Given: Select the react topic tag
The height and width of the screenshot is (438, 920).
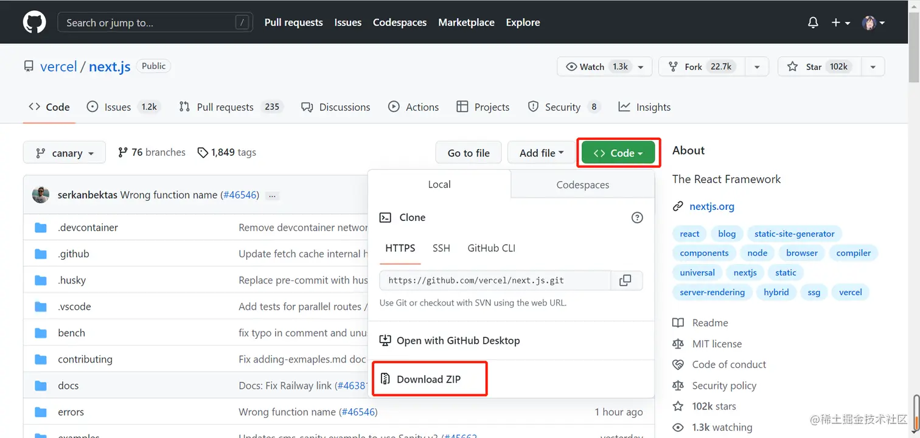Looking at the screenshot, I should tap(689, 234).
